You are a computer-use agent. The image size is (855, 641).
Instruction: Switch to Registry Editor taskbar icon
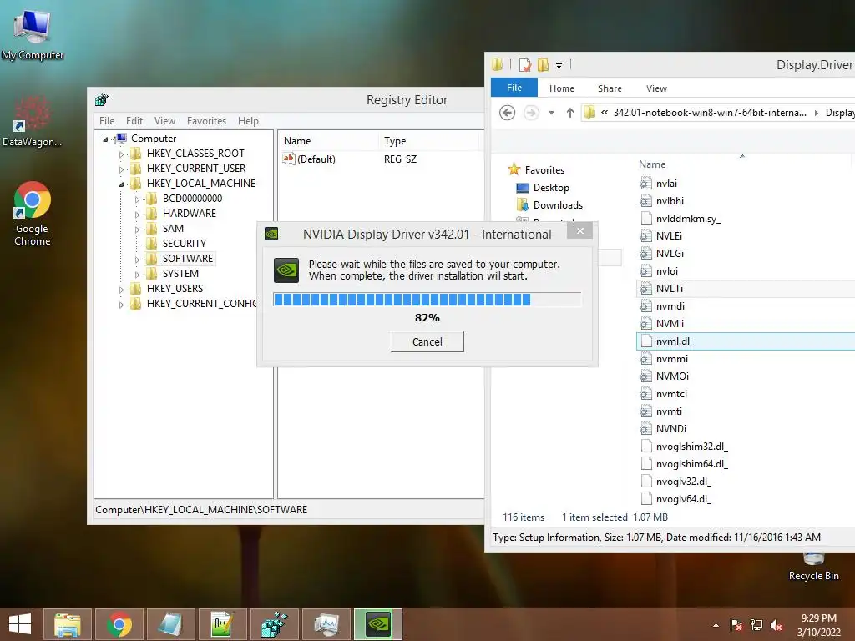point(274,624)
